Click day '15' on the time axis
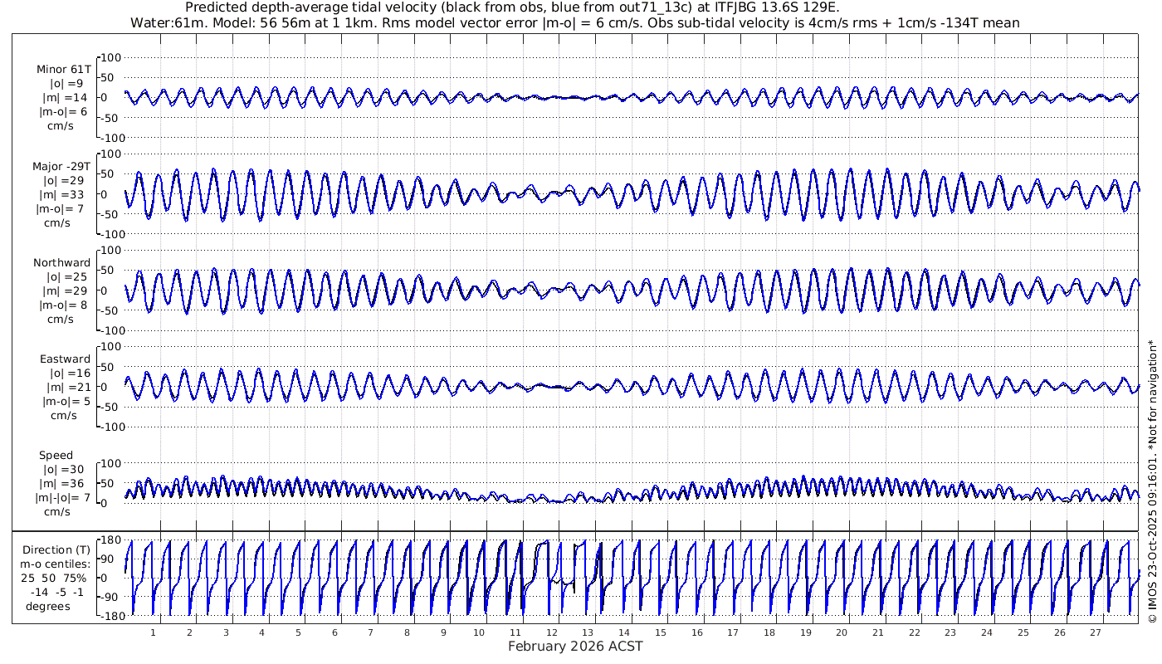Viewport: 1162px width, 664px height. [x=661, y=632]
